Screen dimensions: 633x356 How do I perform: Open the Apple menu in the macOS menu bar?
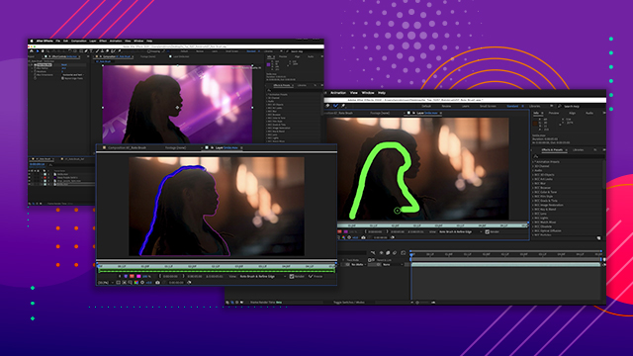pyautogui.click(x=32, y=42)
